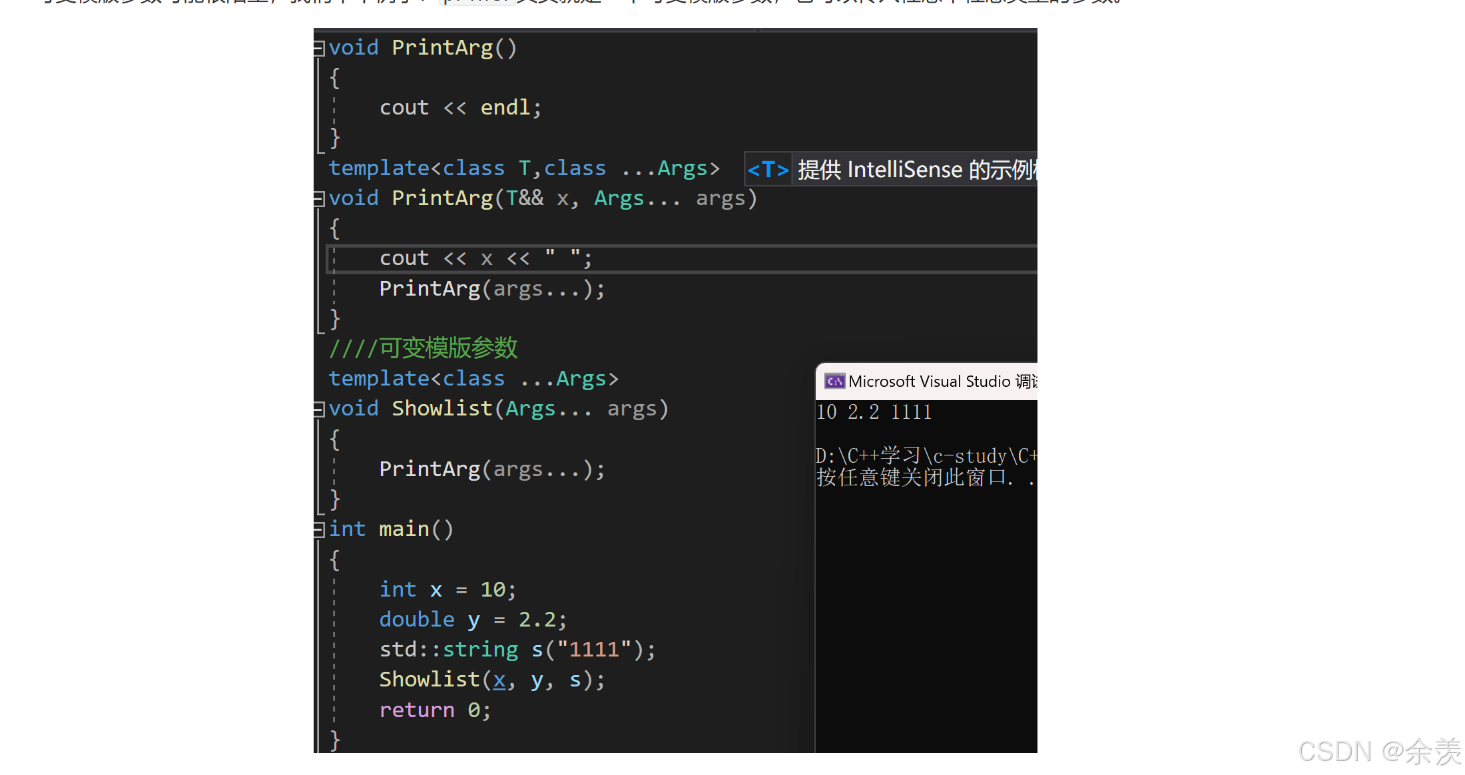Image resolution: width=1465 pixels, height=775 pixels.
Task: Collapse the Showlist function fold
Action: [x=319, y=409]
